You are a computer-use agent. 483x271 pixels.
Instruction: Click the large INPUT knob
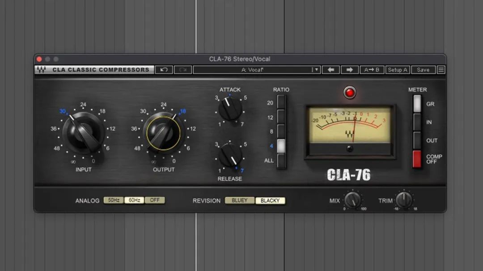tap(83, 133)
